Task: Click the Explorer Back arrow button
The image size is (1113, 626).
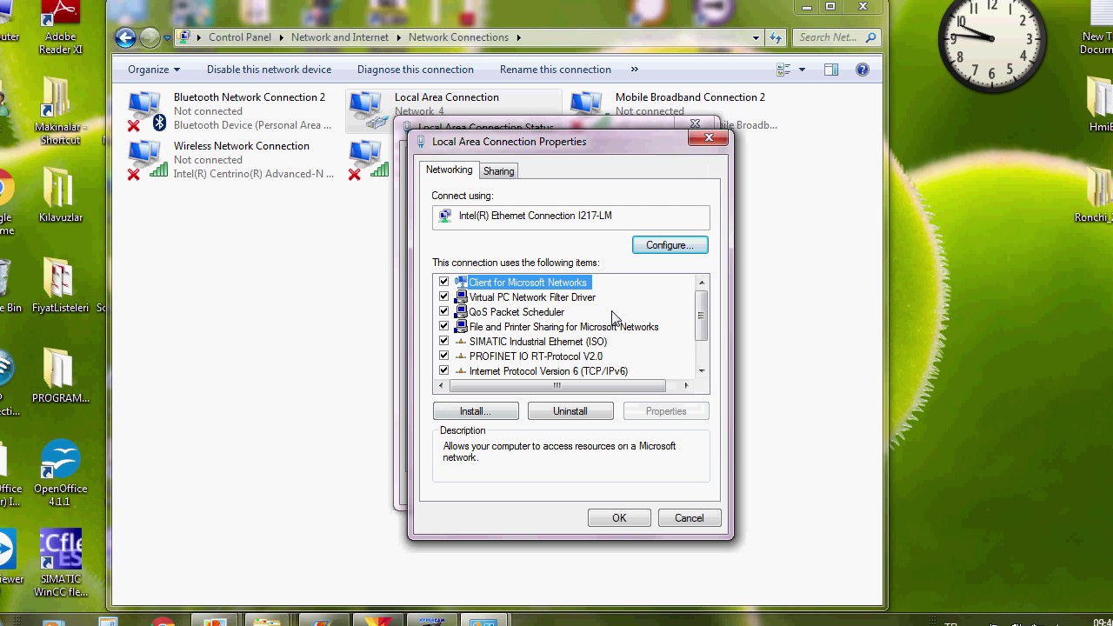Action: [x=125, y=37]
